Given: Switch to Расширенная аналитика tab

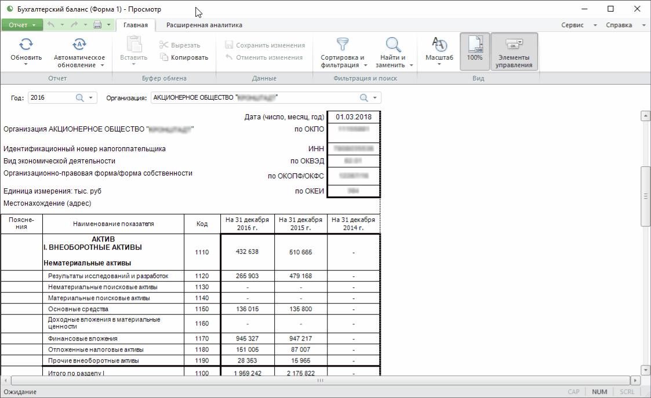Looking at the screenshot, I should 204,25.
